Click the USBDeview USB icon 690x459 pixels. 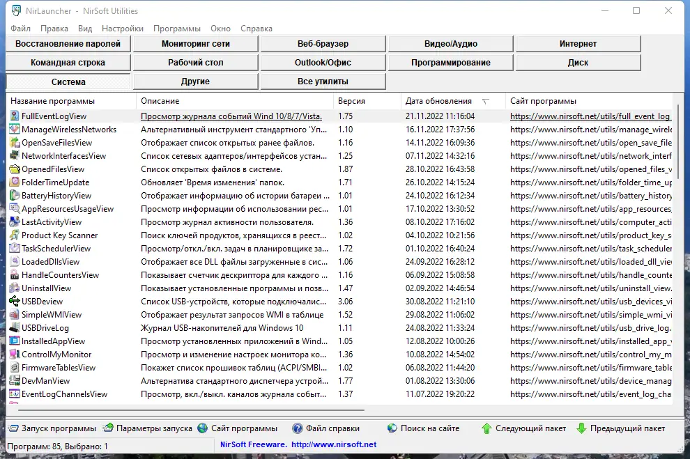(x=15, y=301)
